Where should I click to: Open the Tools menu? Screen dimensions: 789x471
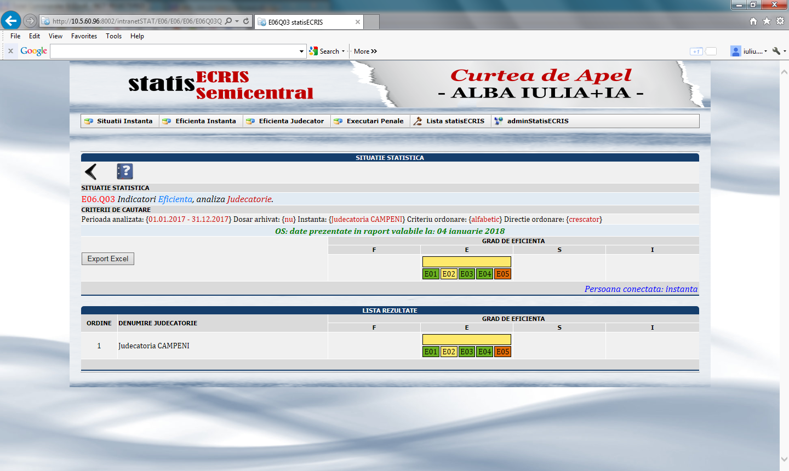coord(113,36)
